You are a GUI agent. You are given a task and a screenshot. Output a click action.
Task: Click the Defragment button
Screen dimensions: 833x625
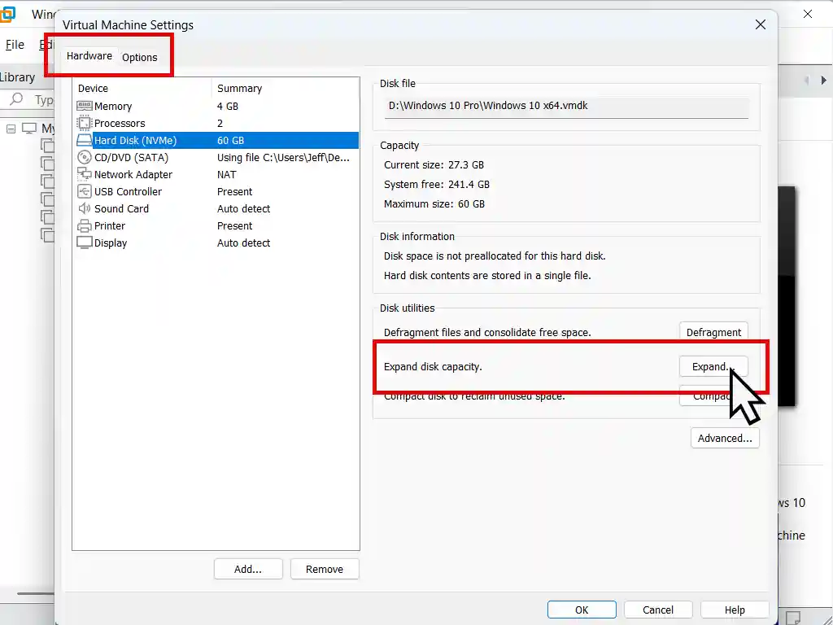tap(713, 332)
